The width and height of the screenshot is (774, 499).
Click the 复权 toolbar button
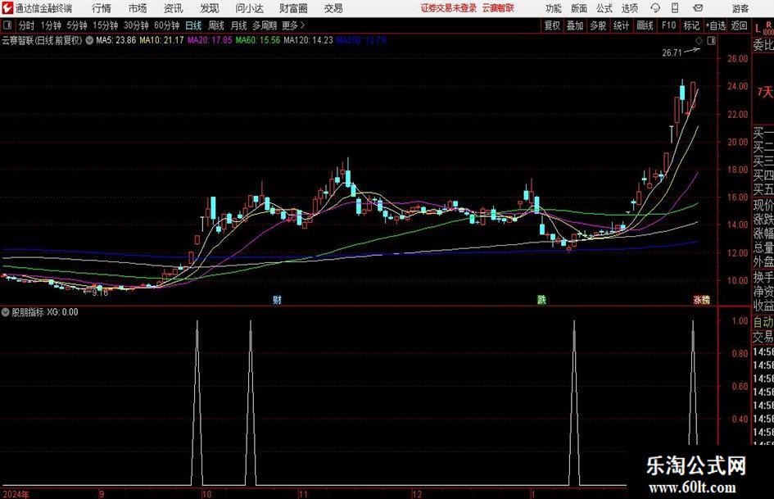coord(552,25)
